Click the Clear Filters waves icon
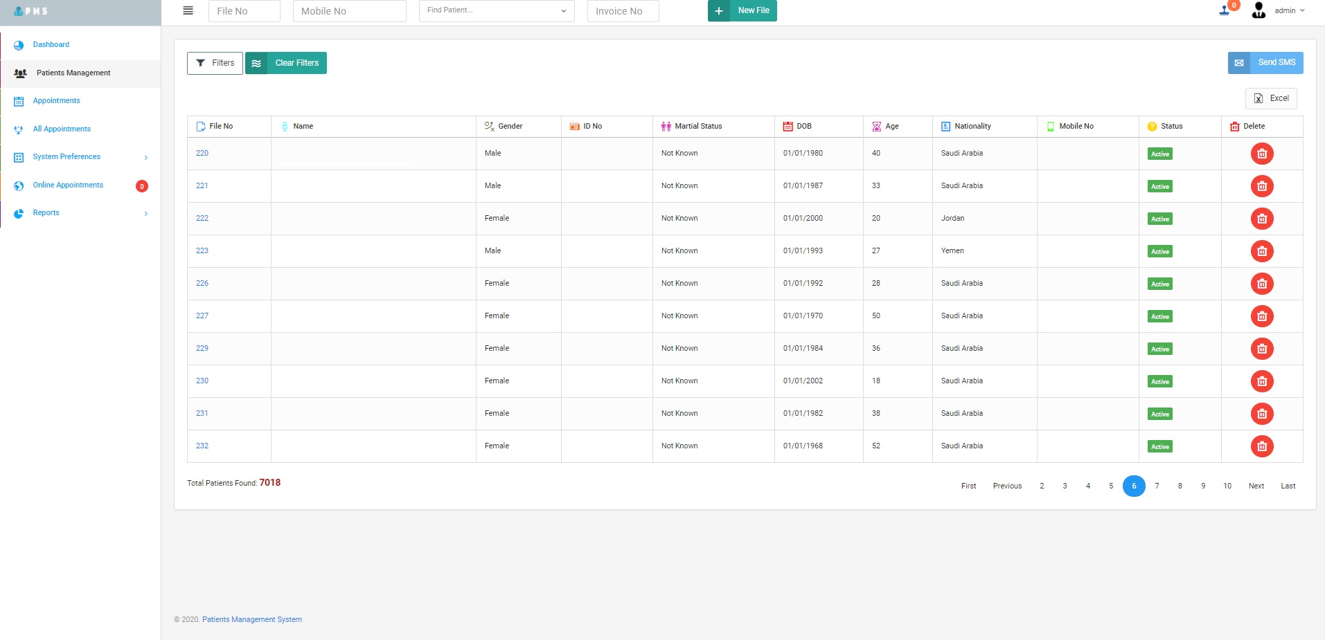This screenshot has width=1325, height=640. click(256, 63)
